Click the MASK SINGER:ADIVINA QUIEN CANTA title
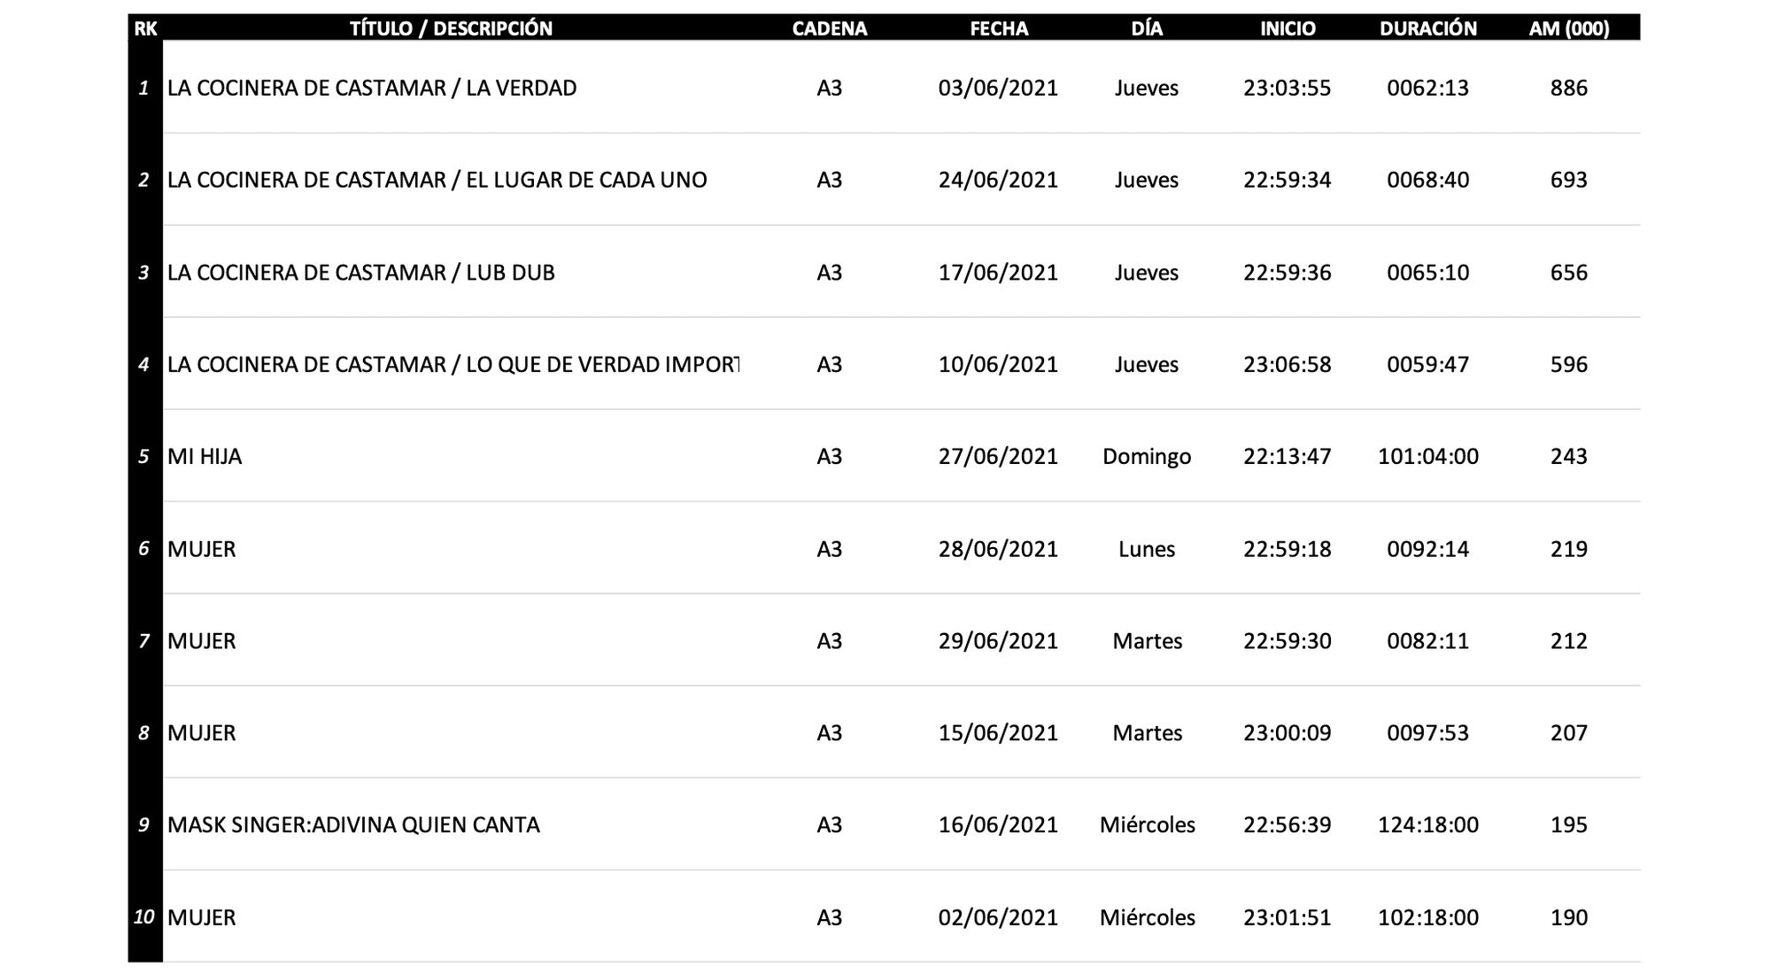1771x974 pixels. coord(353,825)
